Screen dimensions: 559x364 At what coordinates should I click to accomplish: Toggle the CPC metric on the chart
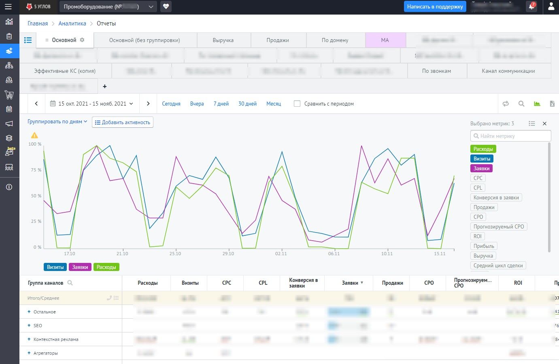[x=478, y=178]
